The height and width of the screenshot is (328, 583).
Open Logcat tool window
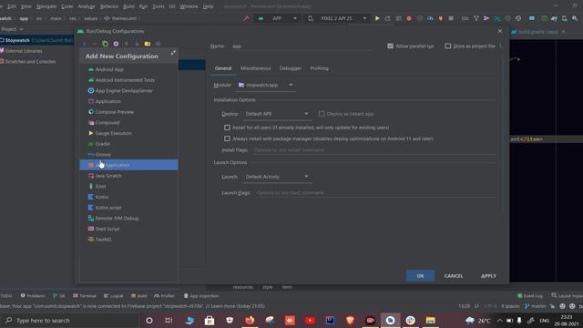point(113,296)
